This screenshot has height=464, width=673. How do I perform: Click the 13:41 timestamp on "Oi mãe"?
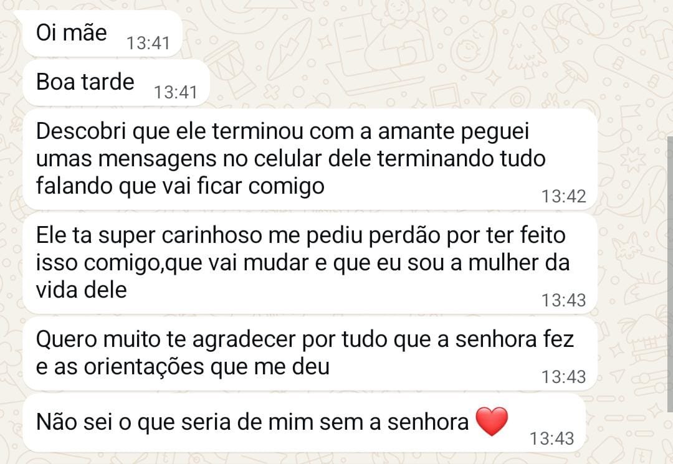point(148,43)
